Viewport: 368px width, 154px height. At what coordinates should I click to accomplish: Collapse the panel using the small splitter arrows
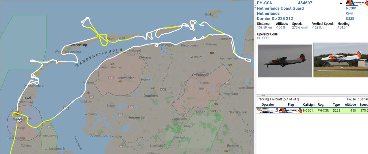[x=263, y=95]
